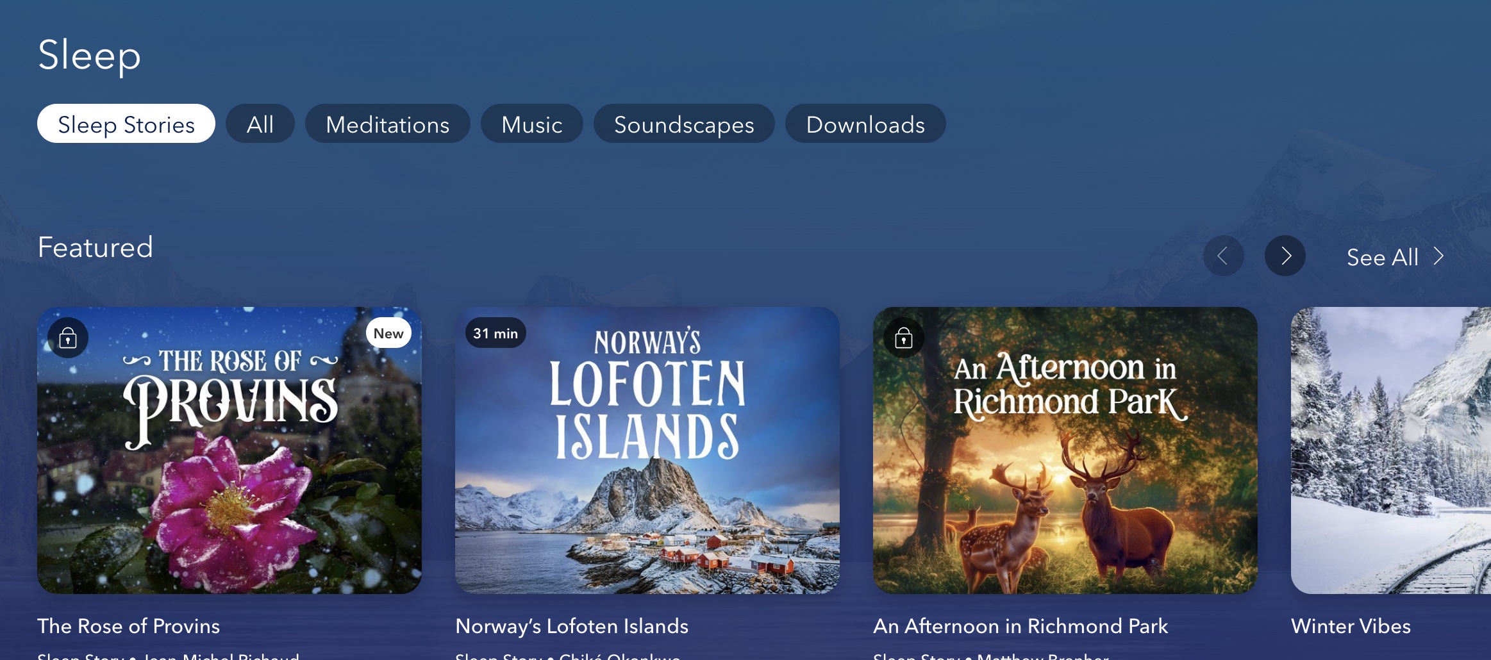1491x660 pixels.
Task: Click the Sleep page heading
Action: point(89,55)
